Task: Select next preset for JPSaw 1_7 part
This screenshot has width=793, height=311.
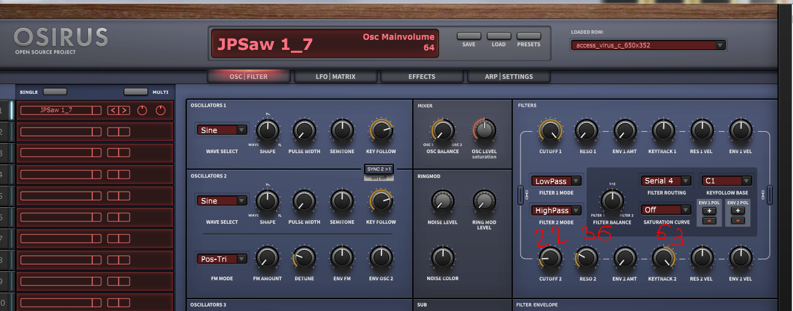Action: click(124, 110)
